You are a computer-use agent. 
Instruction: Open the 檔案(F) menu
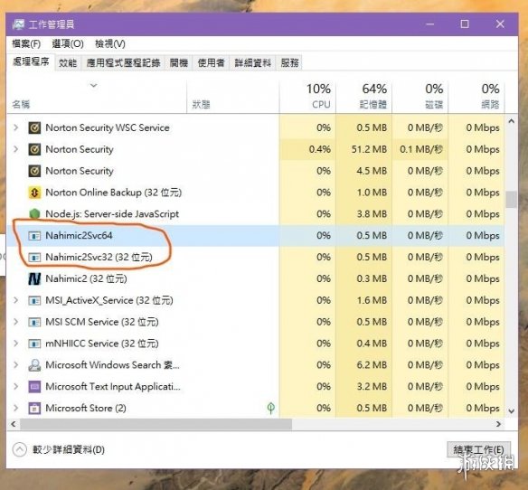[x=26, y=43]
